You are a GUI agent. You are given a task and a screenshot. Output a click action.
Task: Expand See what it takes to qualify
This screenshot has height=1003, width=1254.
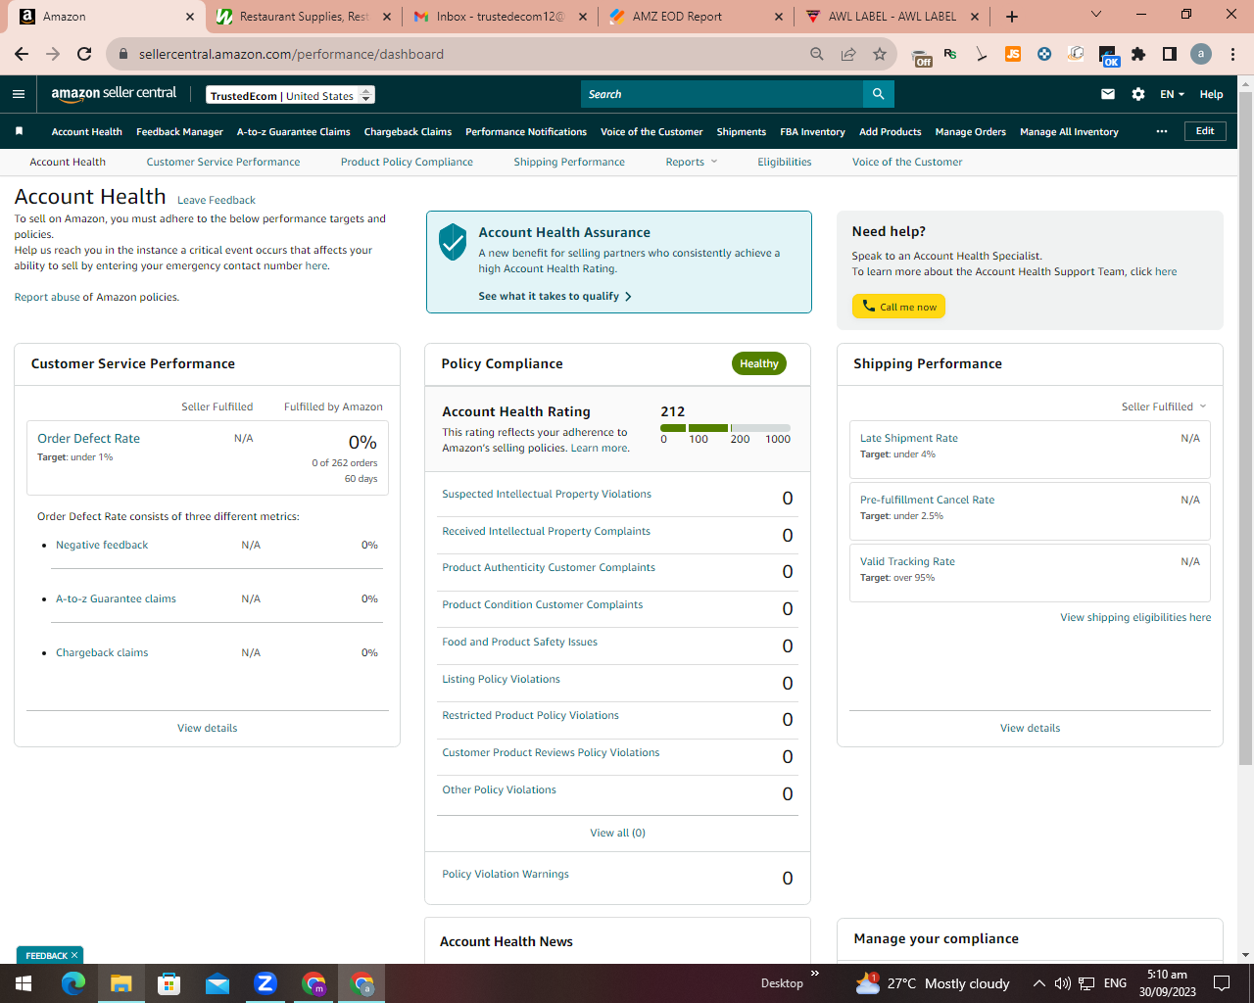(x=555, y=296)
